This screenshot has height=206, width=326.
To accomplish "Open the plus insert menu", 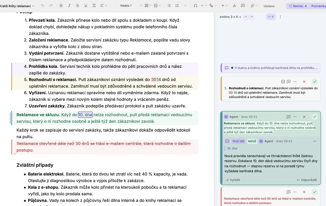I will pyautogui.click(x=224, y=5).
